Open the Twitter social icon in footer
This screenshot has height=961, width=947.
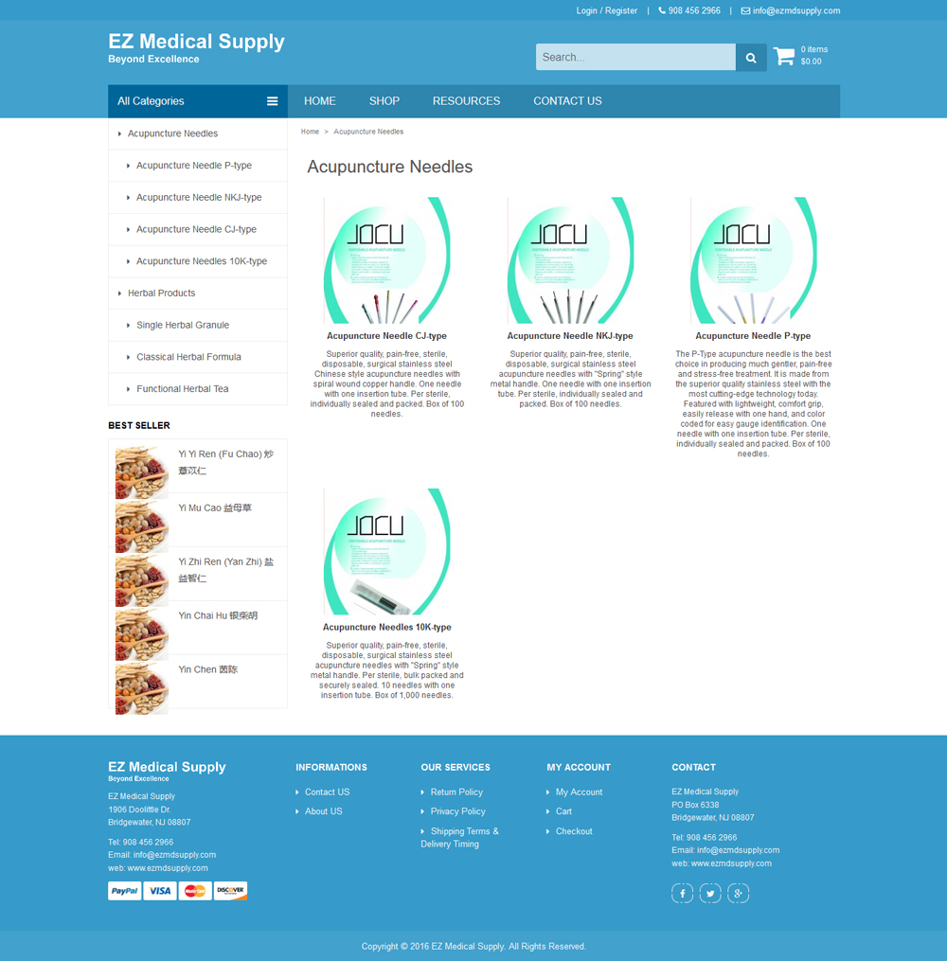click(710, 893)
